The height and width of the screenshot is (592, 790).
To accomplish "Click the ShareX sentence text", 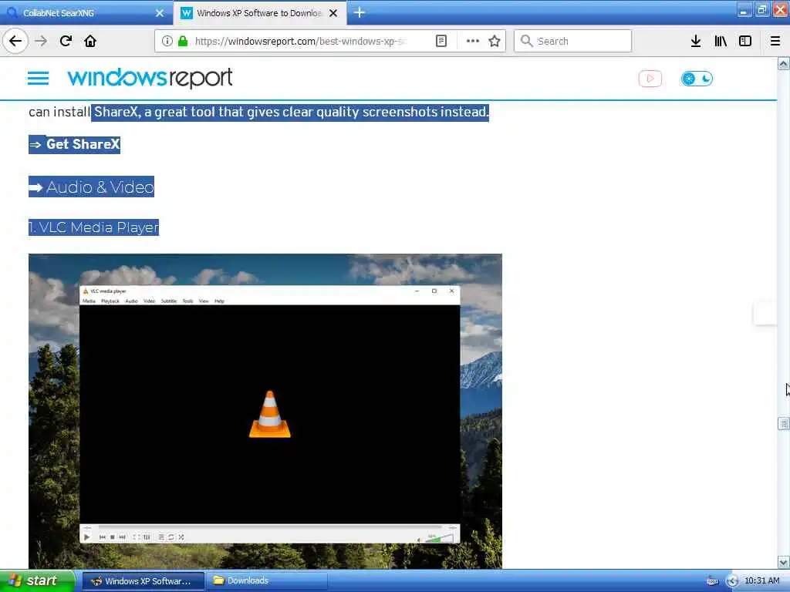I will [290, 112].
